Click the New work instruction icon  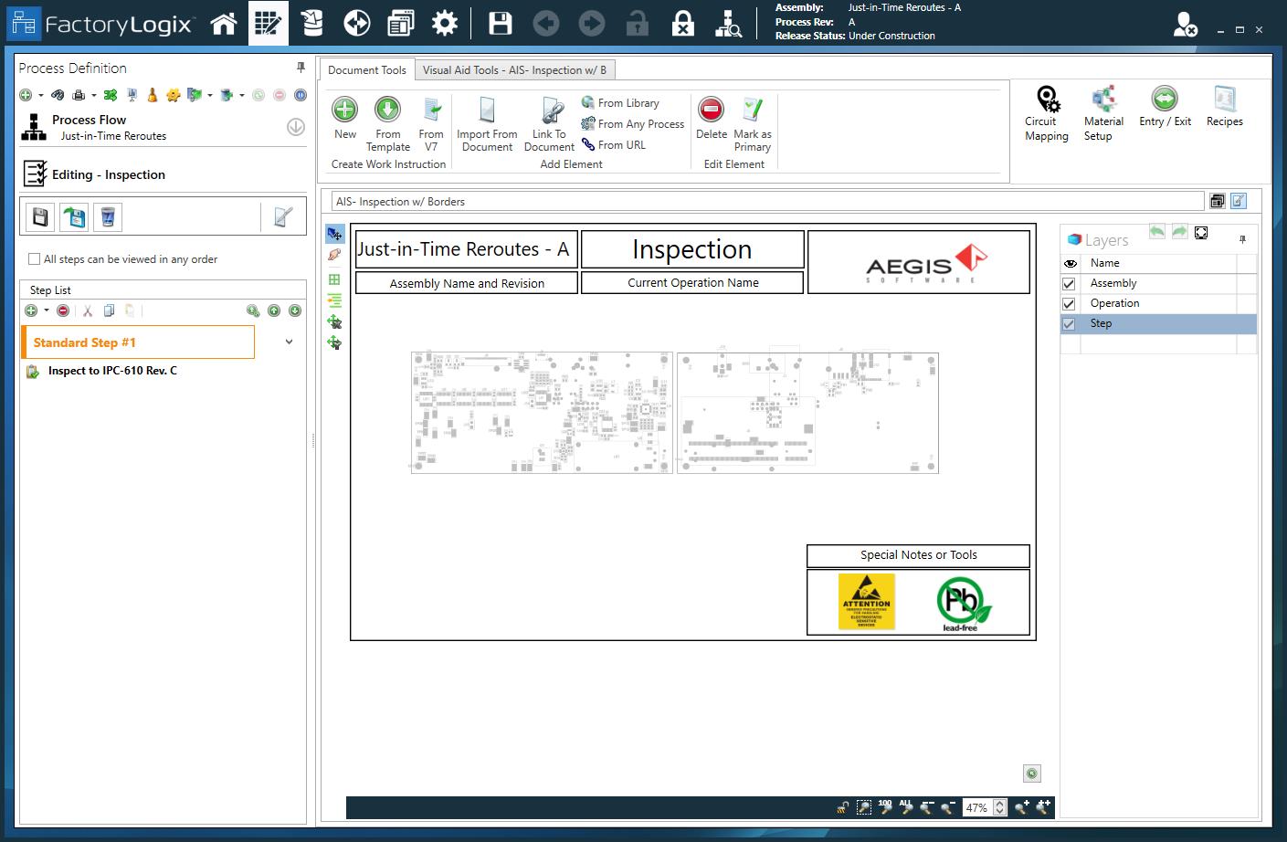344,111
